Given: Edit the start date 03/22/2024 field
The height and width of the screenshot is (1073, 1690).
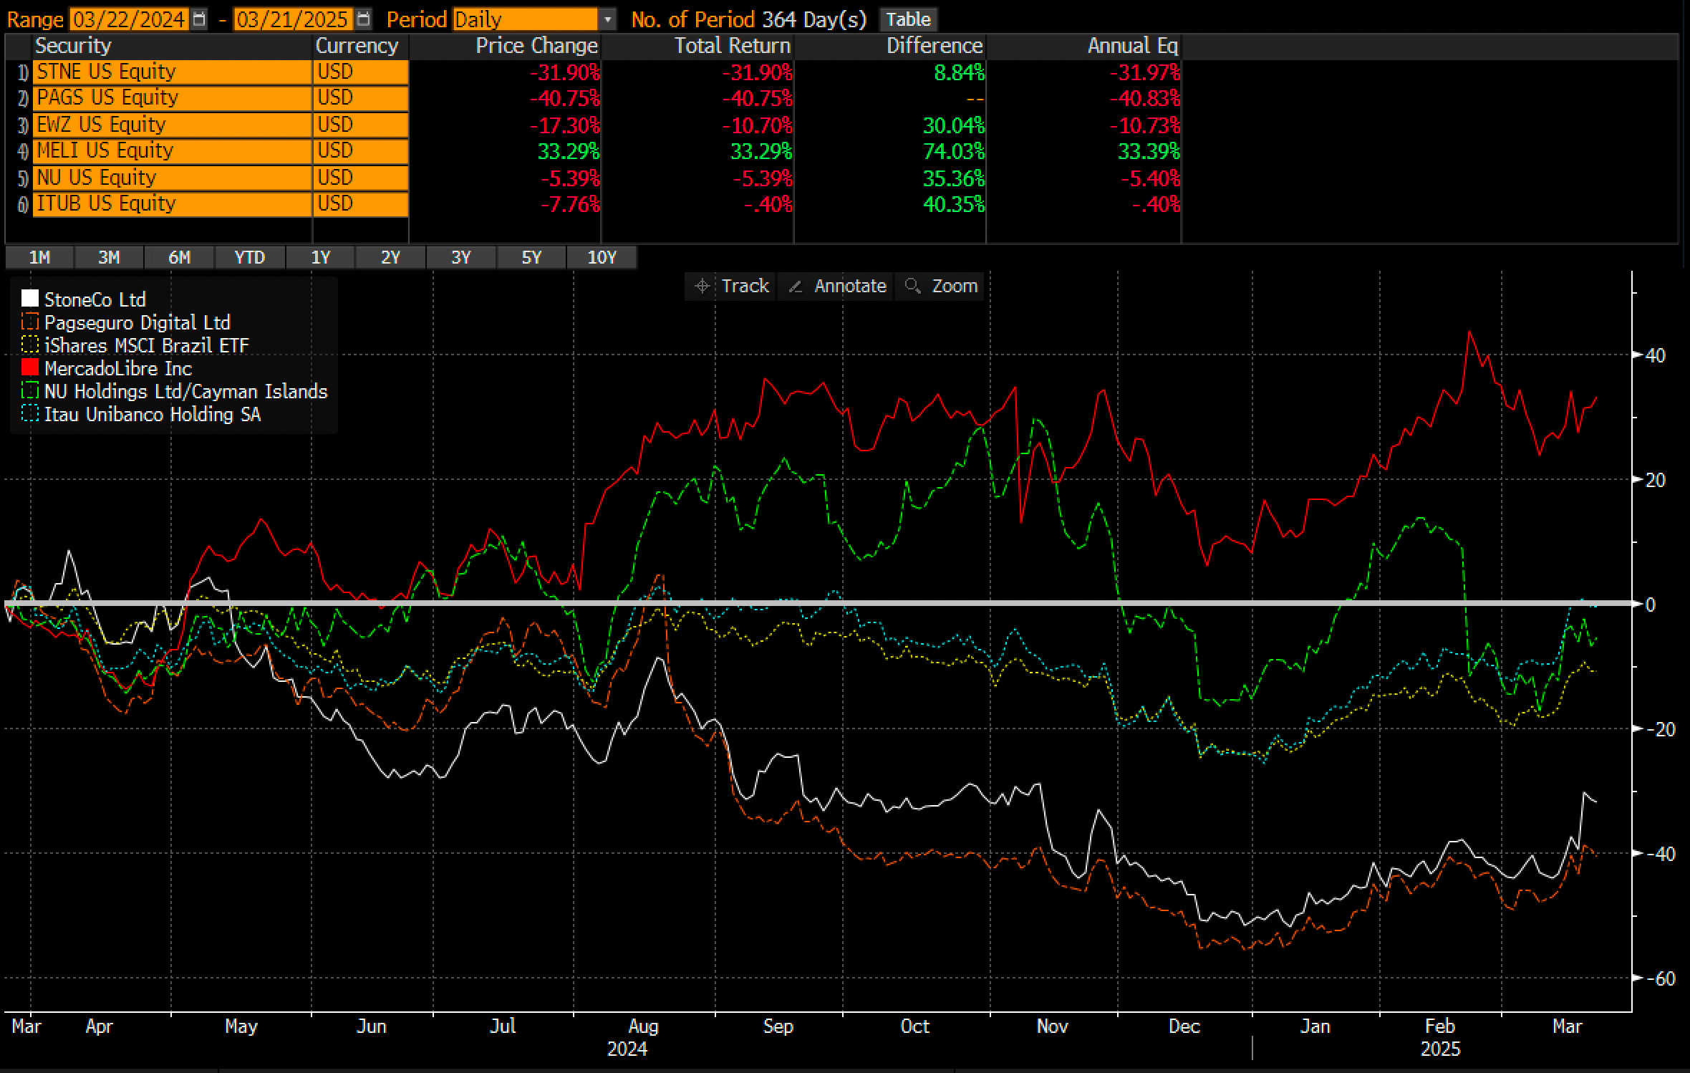Looking at the screenshot, I should (x=129, y=19).
